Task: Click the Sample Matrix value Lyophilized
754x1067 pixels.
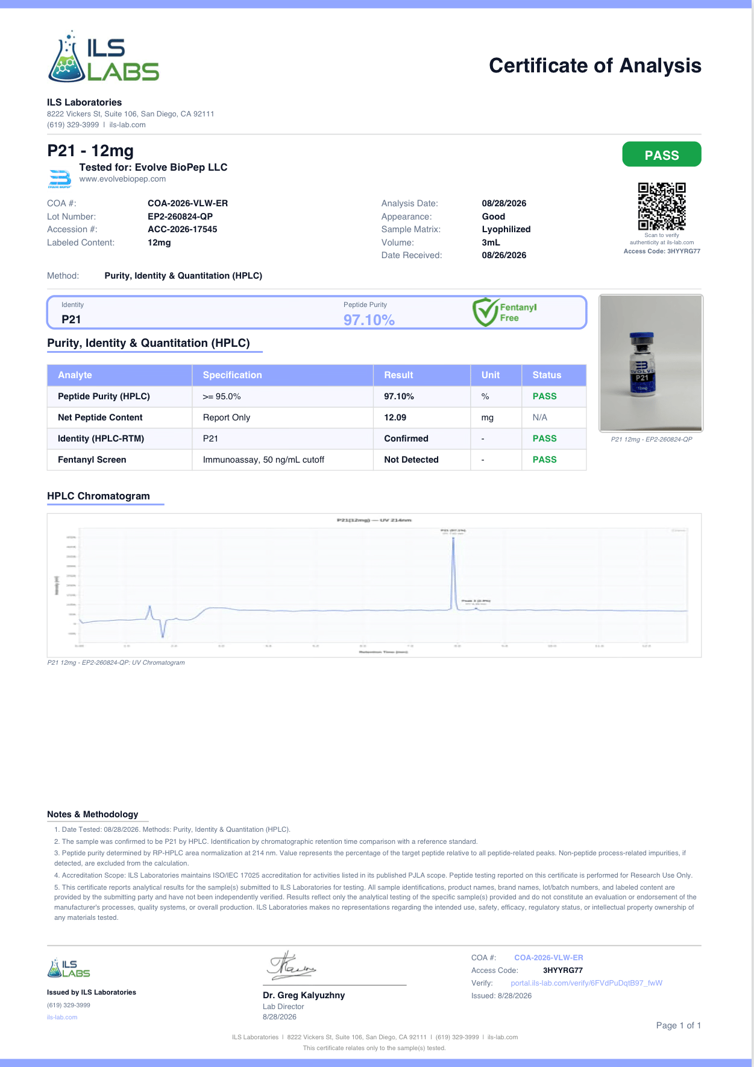Action: click(506, 229)
